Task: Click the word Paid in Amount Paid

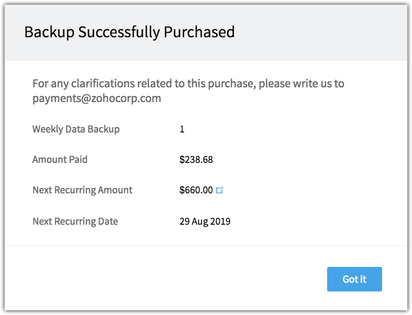Action: pyautogui.click(x=78, y=159)
